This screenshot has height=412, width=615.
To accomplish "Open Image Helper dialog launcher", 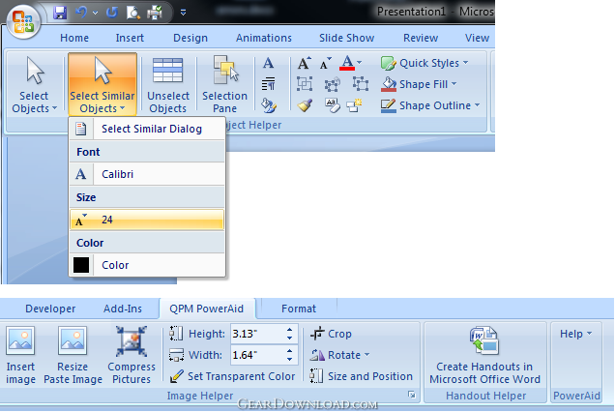I will [x=411, y=395].
